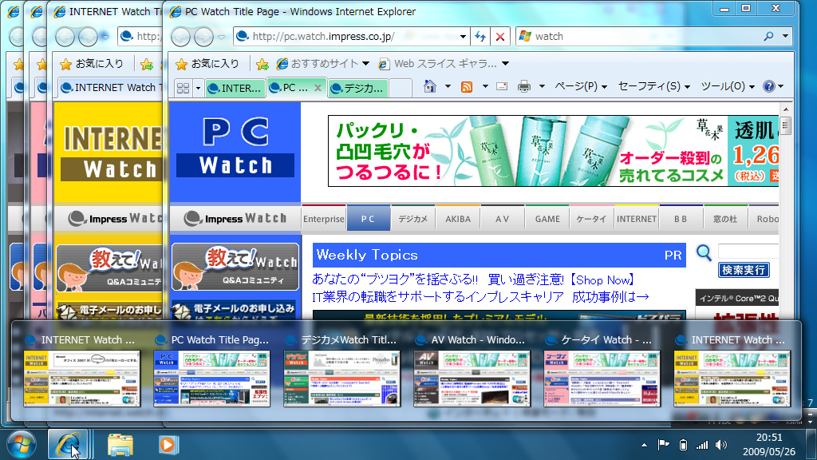Image resolution: width=817 pixels, height=460 pixels.
Task: Select the デジカメWatch thumbnail preview
Action: 341,379
